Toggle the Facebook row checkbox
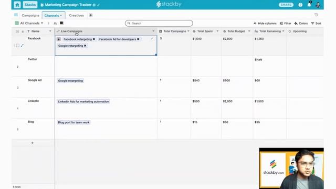This screenshot has height=189, width=336. [x=18, y=46]
